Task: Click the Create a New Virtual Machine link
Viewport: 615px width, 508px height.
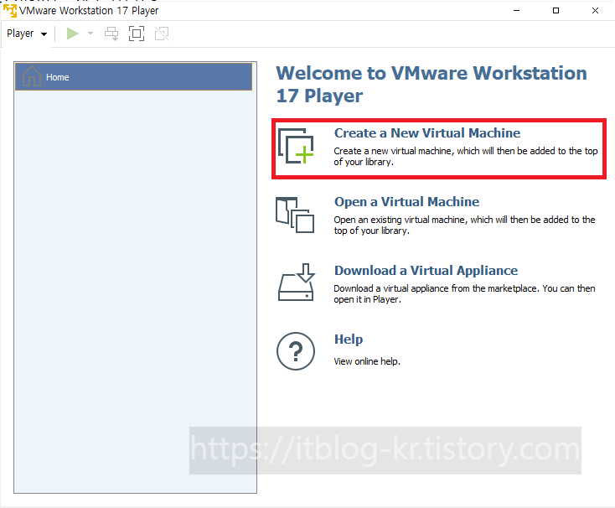Action: [427, 133]
